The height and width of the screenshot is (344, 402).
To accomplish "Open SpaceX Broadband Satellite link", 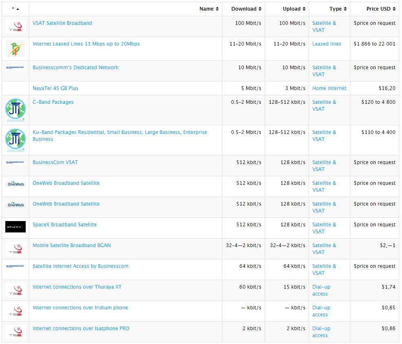I will [x=64, y=224].
